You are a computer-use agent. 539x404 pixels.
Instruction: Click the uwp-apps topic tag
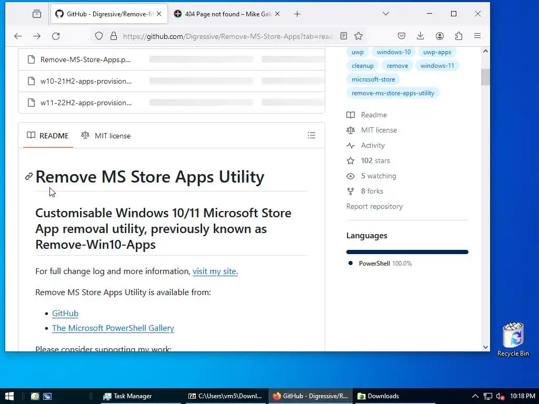(437, 52)
